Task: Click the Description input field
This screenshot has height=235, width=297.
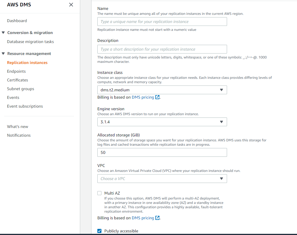Action: pos(162,49)
